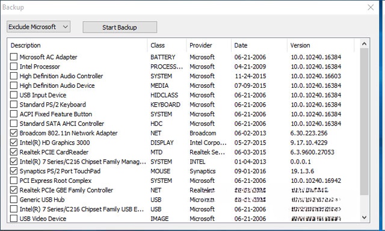
Task: Uncheck Intel(R) 7 Series/C216 Chipset Family Manag... checkbox
Action: 14,162
